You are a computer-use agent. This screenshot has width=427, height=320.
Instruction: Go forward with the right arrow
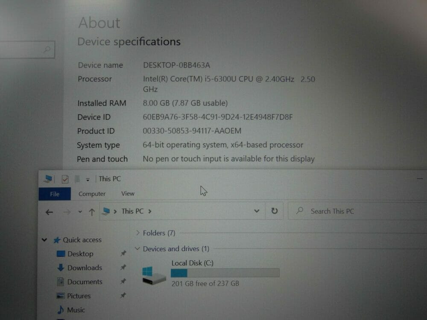[x=67, y=212]
